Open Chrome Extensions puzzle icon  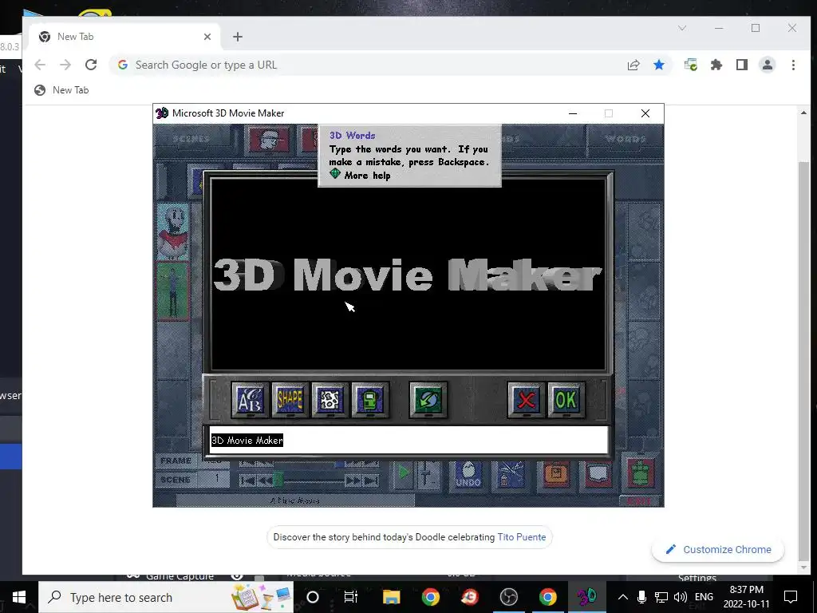[716, 65]
